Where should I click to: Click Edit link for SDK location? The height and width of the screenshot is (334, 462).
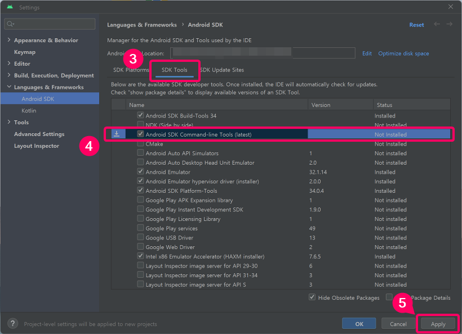click(367, 53)
